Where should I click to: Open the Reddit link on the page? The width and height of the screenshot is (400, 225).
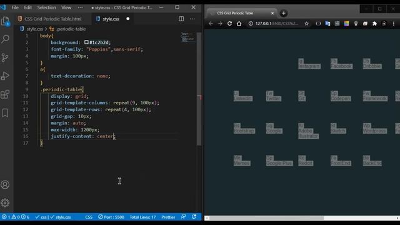click(x=306, y=161)
